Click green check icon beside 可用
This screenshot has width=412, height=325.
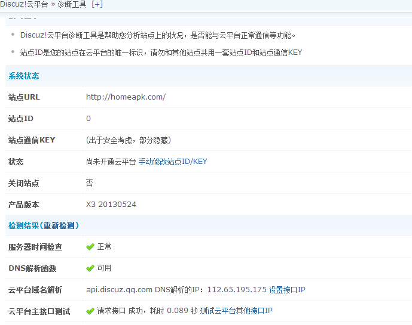pos(90,268)
